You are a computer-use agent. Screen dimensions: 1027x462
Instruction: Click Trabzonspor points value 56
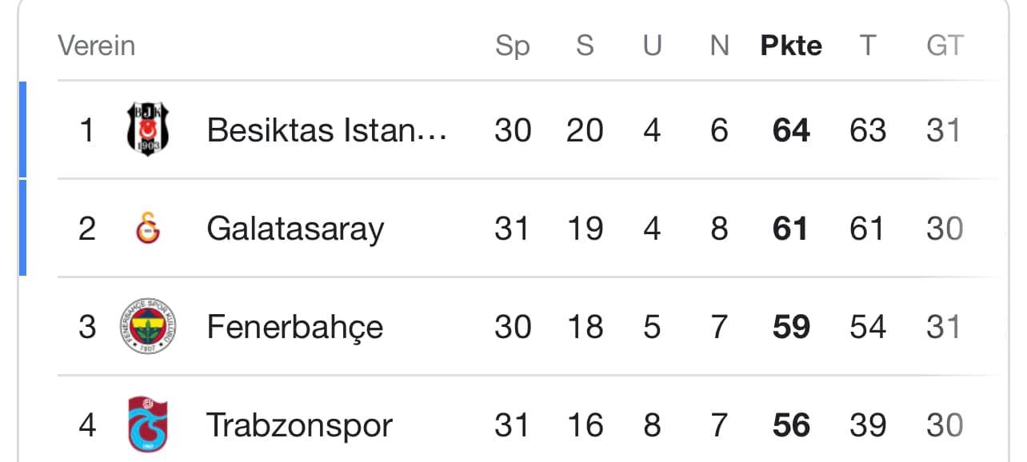791,425
